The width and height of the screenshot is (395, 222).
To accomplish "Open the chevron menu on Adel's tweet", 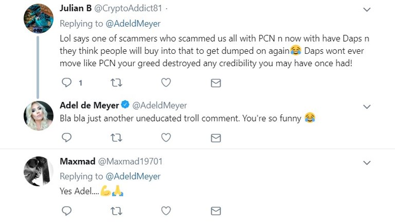I will pyautogui.click(x=367, y=107).
